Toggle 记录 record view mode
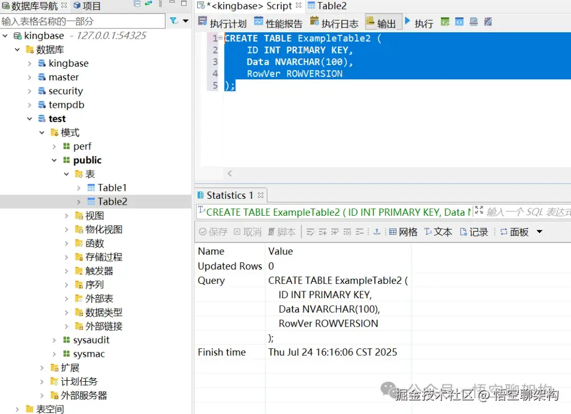Viewport: 571px width, 414px height. [x=474, y=232]
